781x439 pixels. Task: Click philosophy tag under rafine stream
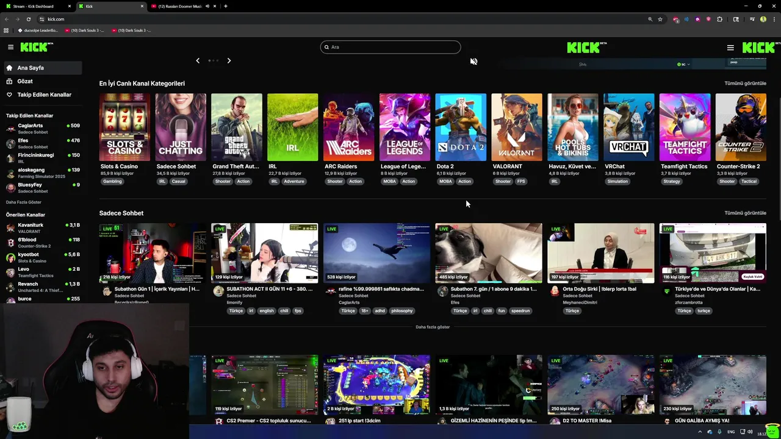click(x=402, y=311)
